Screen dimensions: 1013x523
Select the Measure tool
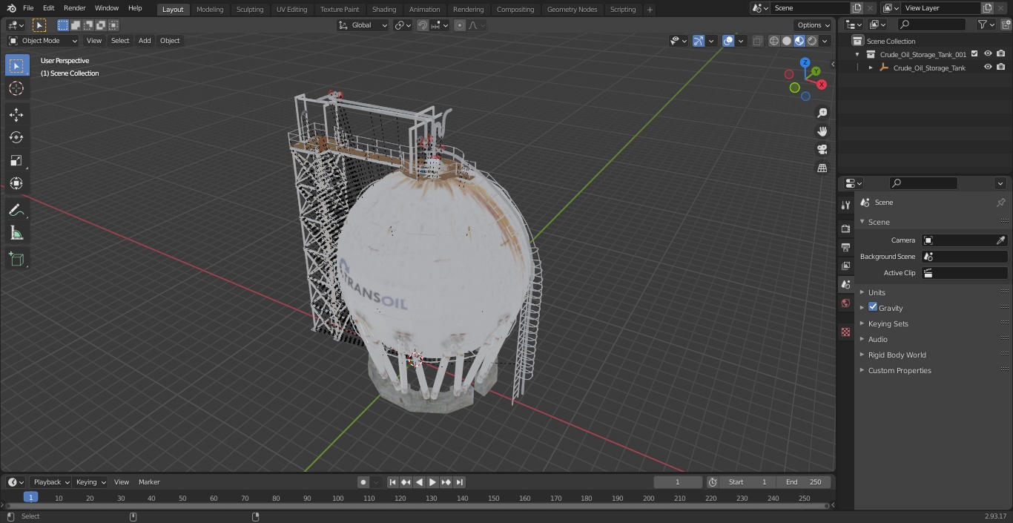pyautogui.click(x=16, y=234)
